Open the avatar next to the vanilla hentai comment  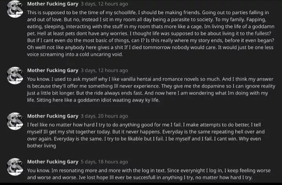15,75
